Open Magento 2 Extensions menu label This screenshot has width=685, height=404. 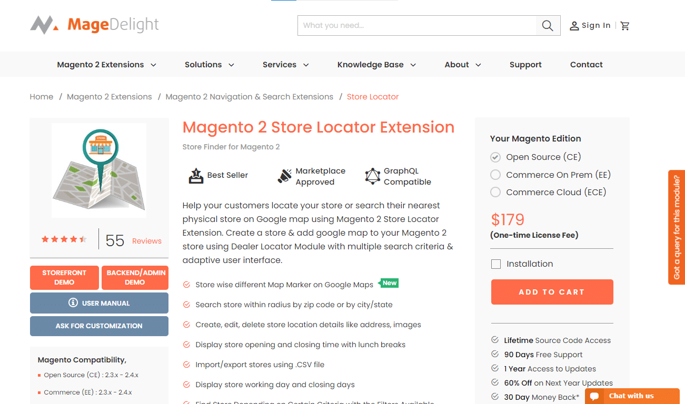[x=101, y=65]
